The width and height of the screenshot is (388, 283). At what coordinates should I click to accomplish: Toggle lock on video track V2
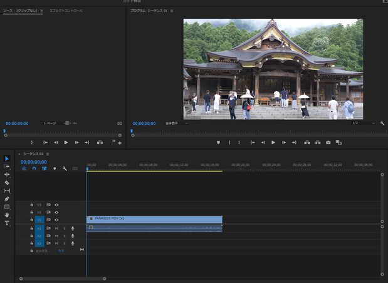point(32,212)
